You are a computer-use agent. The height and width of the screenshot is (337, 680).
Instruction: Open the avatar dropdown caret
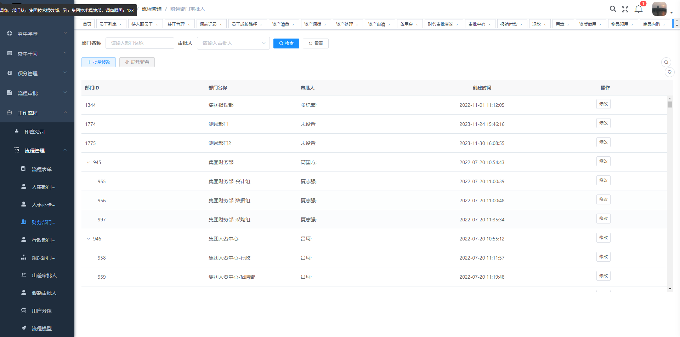pos(671,13)
